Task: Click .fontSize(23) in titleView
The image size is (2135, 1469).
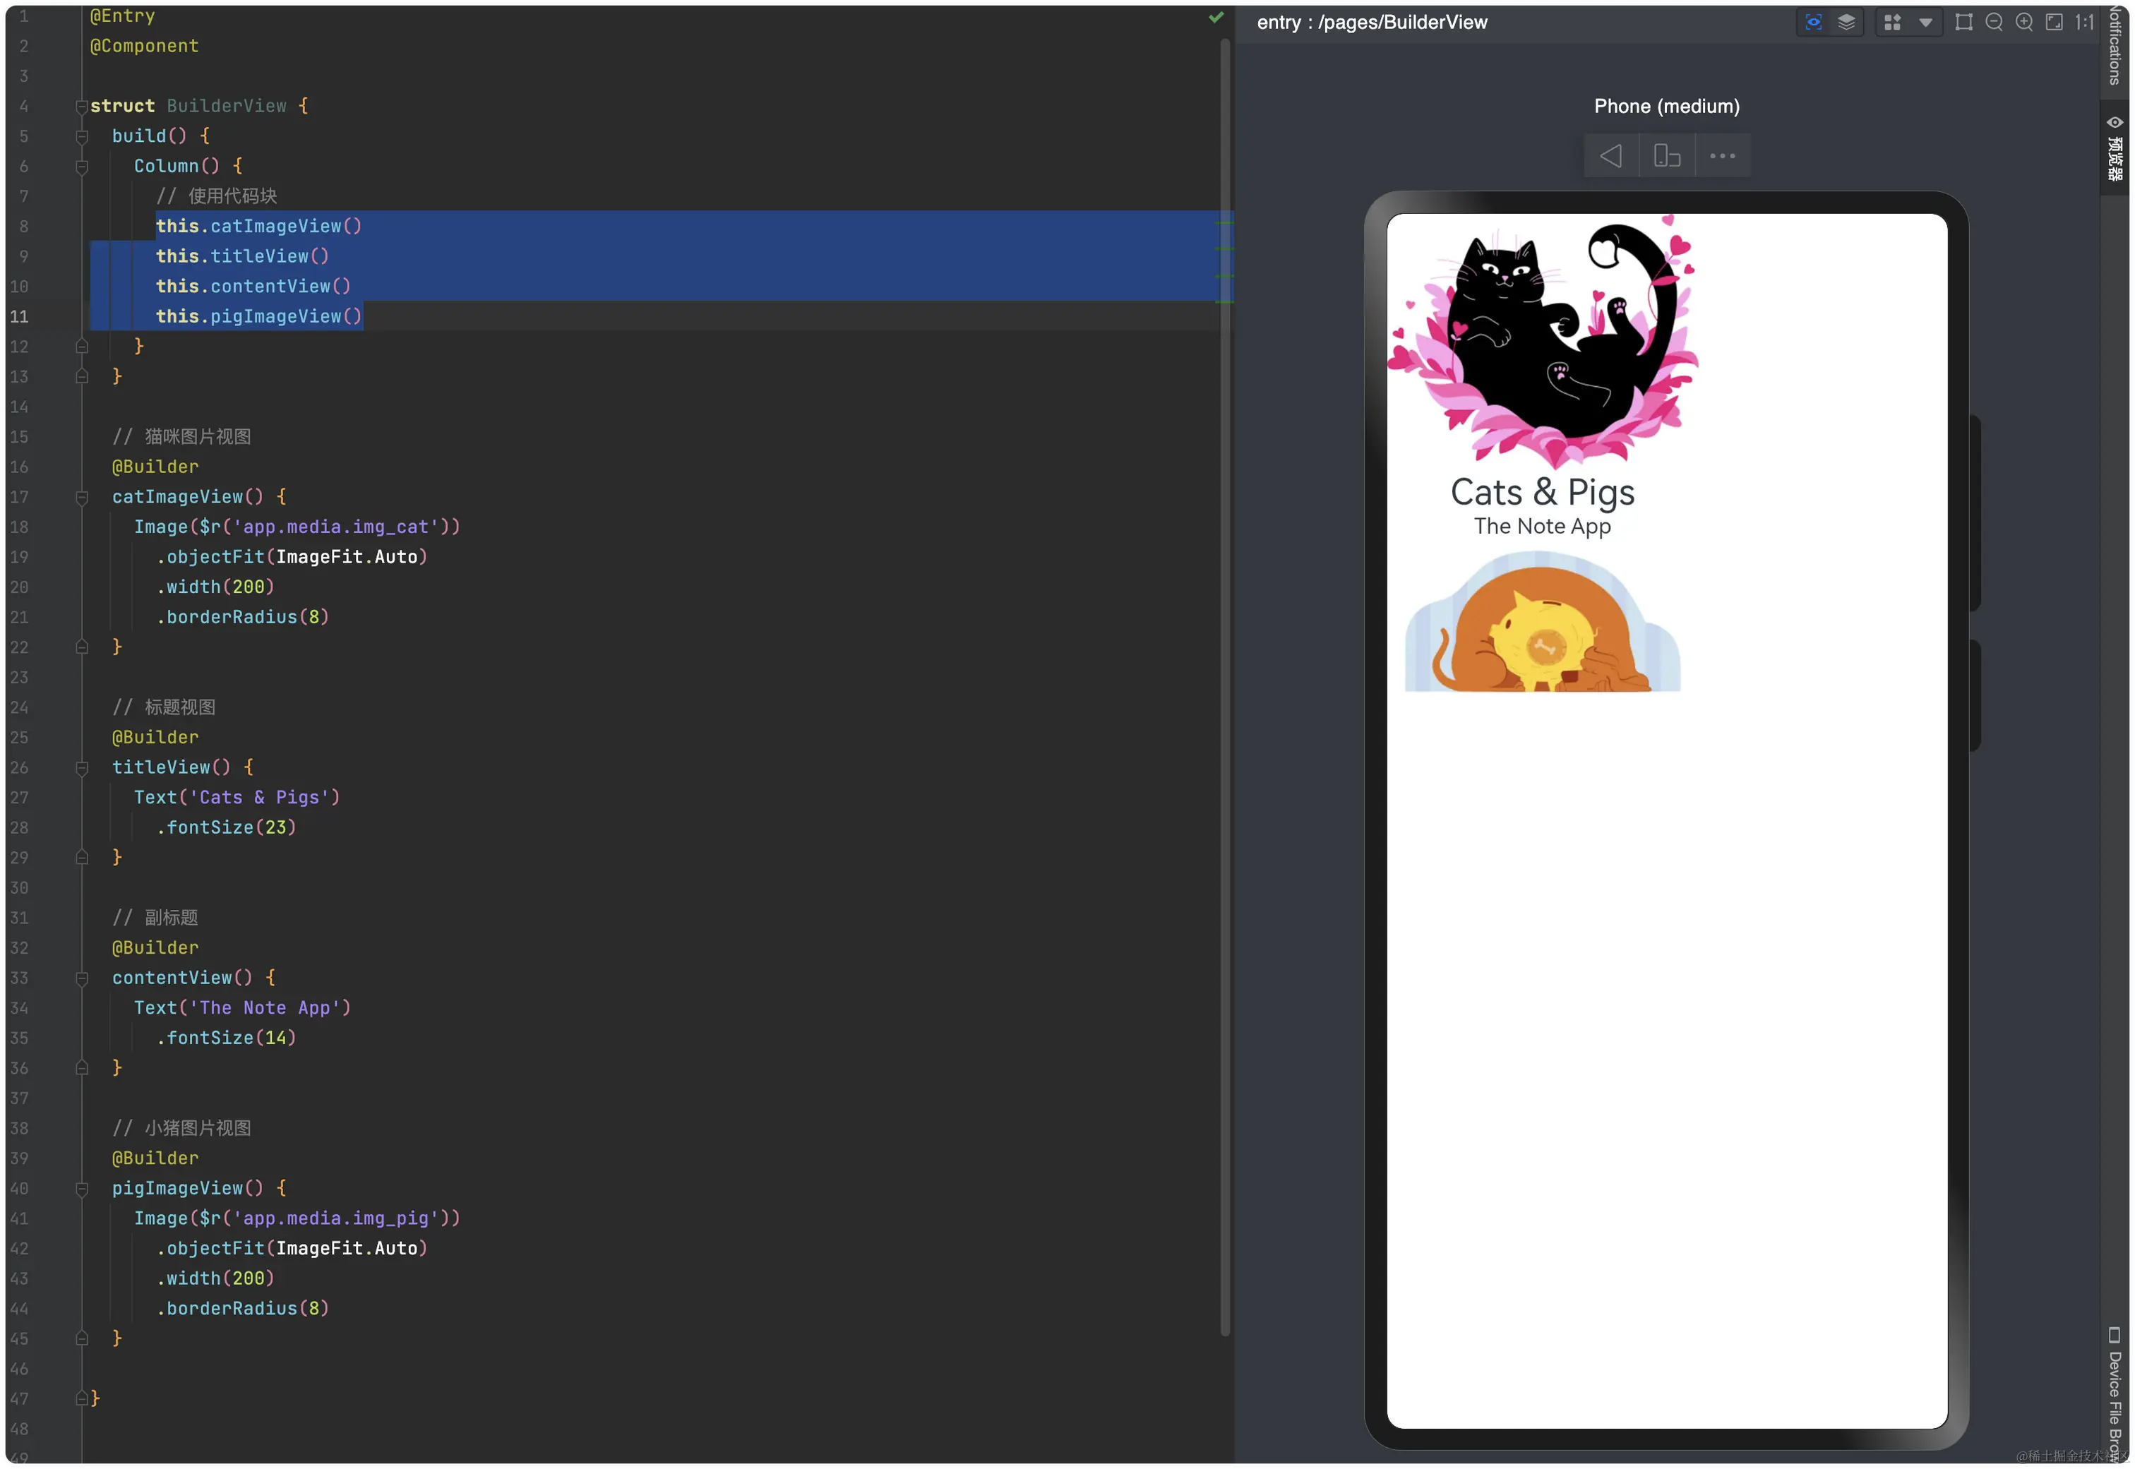Action: pyautogui.click(x=227, y=827)
